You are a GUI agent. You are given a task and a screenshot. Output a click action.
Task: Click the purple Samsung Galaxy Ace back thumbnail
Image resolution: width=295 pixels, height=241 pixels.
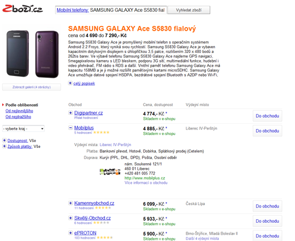[x=47, y=54]
